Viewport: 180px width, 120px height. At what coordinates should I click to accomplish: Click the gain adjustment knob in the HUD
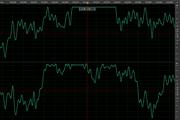tap(84, 9)
